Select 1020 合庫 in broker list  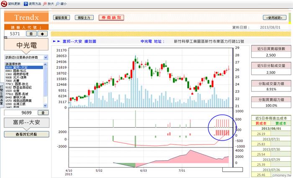point(24,91)
